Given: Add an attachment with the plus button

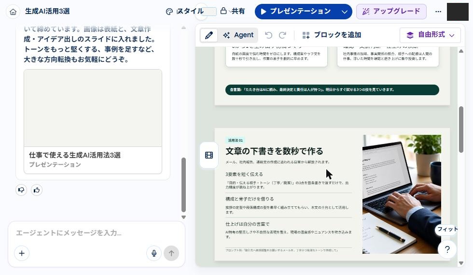Looking at the screenshot, I should point(22,253).
